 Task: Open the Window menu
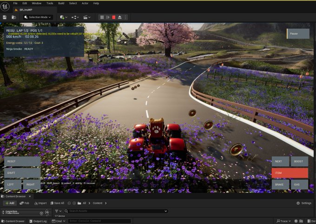(x=36, y=3)
